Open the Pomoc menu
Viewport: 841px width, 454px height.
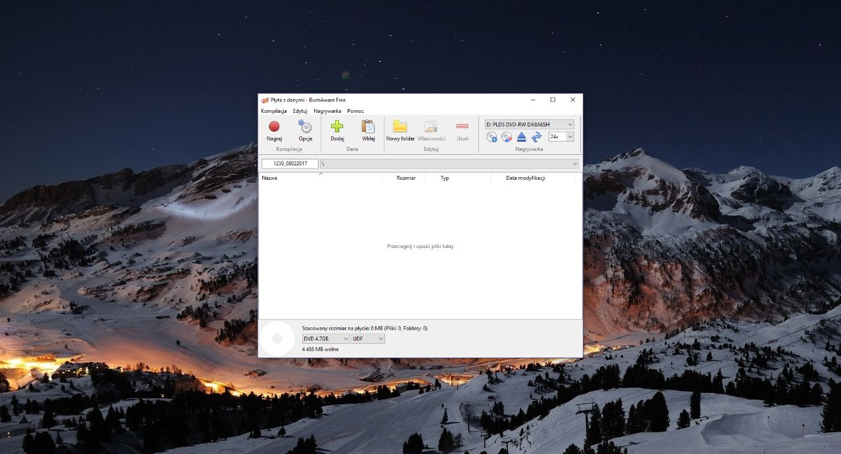click(x=355, y=111)
